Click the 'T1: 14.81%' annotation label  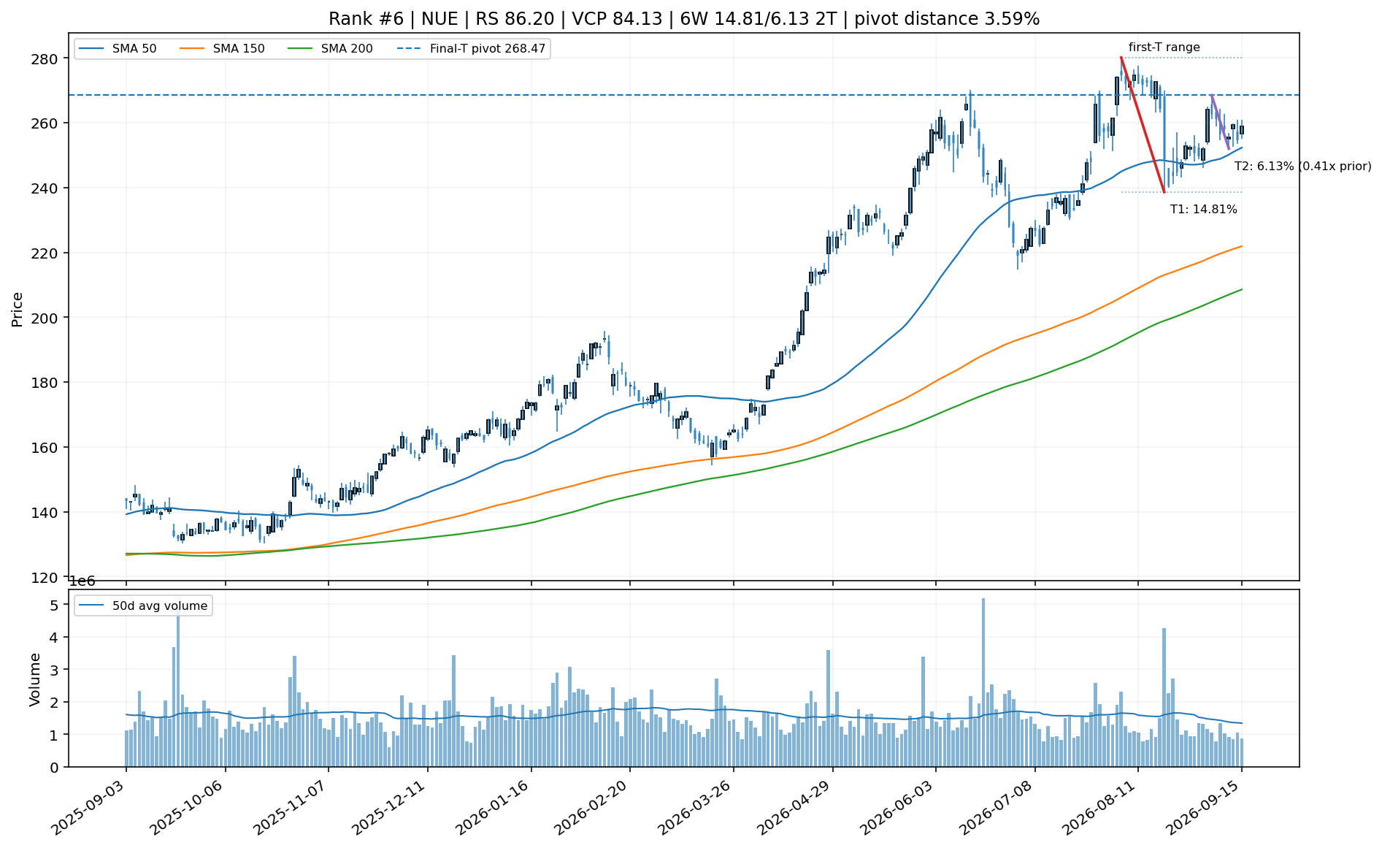1203,210
